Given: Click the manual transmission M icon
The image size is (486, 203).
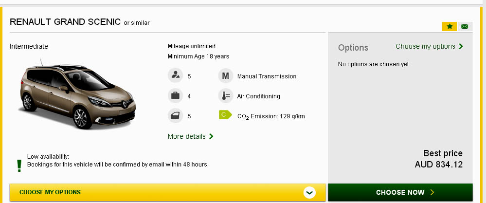Looking at the screenshot, I should pos(226,76).
